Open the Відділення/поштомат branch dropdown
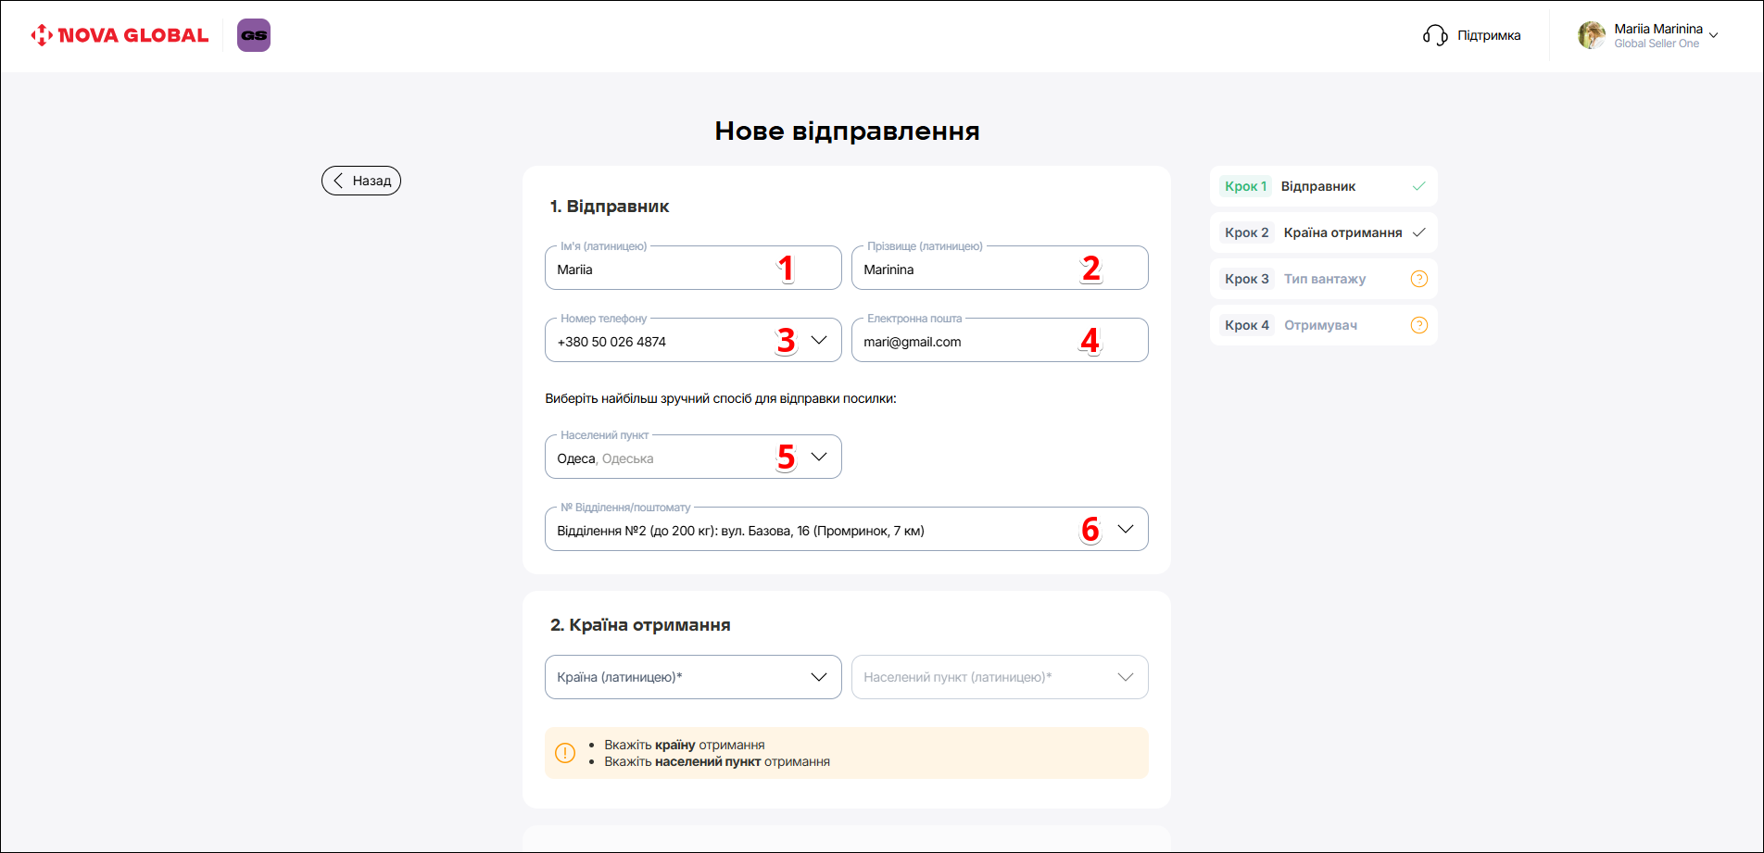 tap(1126, 529)
